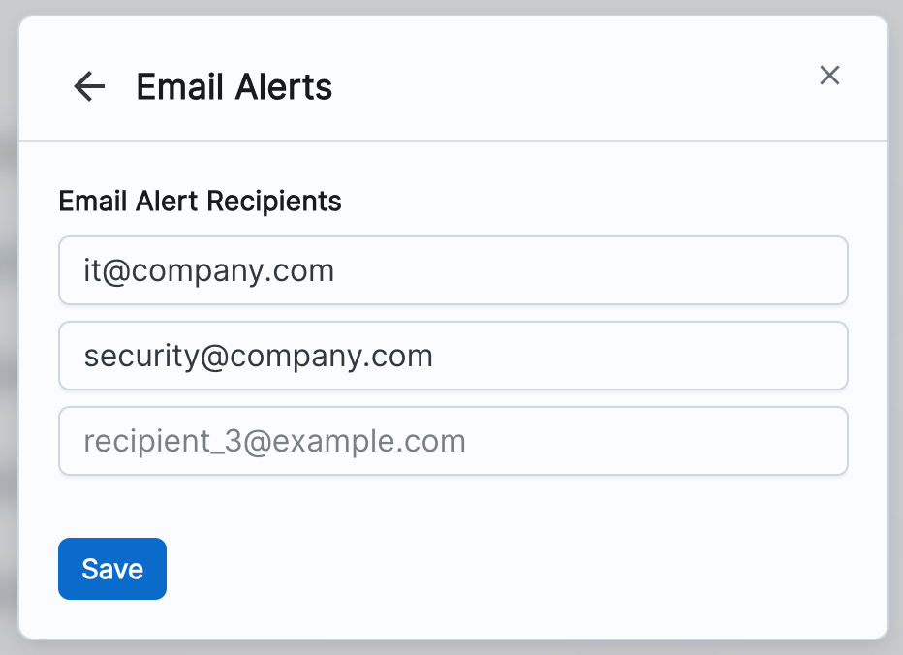903x655 pixels.
Task: Activate the blank recipient 3 text box
Action: tap(452, 441)
